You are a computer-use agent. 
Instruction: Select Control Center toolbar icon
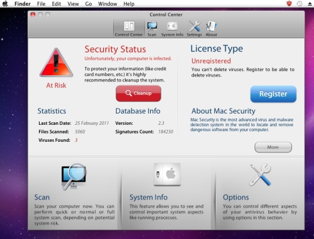[129, 26]
